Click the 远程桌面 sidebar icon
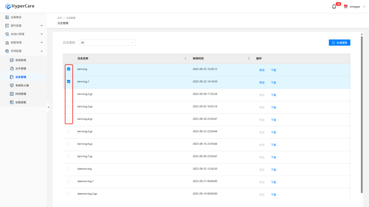Screen dimensions: 369x207 coord(12,102)
